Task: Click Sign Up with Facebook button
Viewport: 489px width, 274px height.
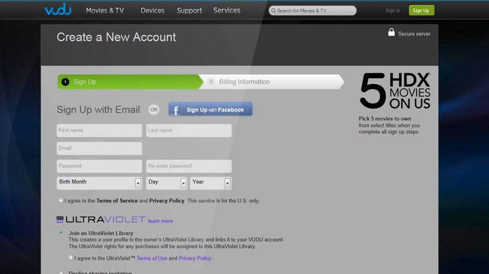Action: [210, 109]
